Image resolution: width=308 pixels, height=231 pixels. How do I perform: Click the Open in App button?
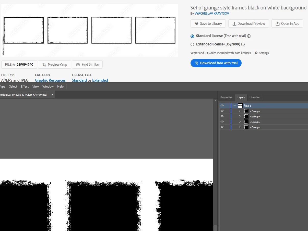tap(287, 23)
